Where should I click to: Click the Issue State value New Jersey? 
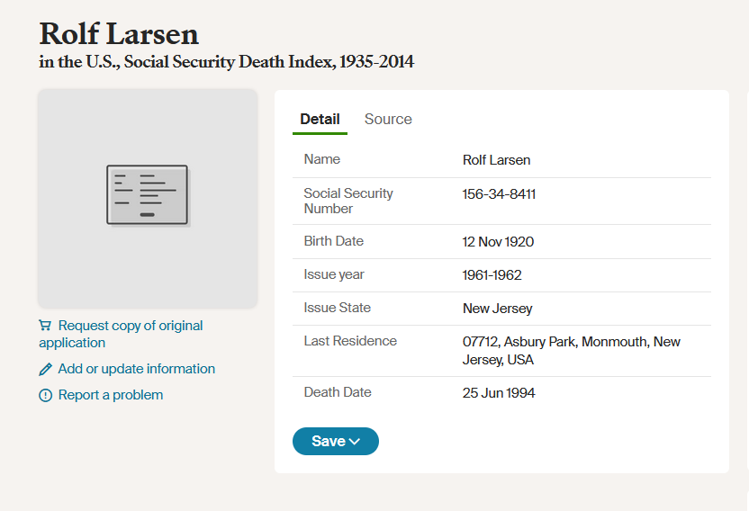tap(497, 309)
